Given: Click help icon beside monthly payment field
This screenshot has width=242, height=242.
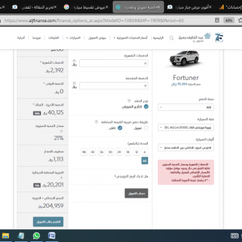Looking at the screenshot, I should pos(75,61).
